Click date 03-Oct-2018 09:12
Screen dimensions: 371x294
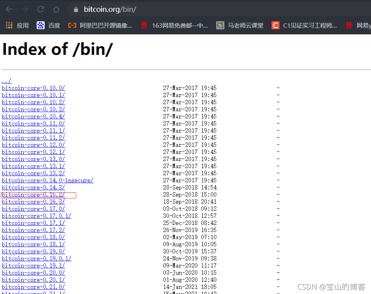tap(190, 209)
